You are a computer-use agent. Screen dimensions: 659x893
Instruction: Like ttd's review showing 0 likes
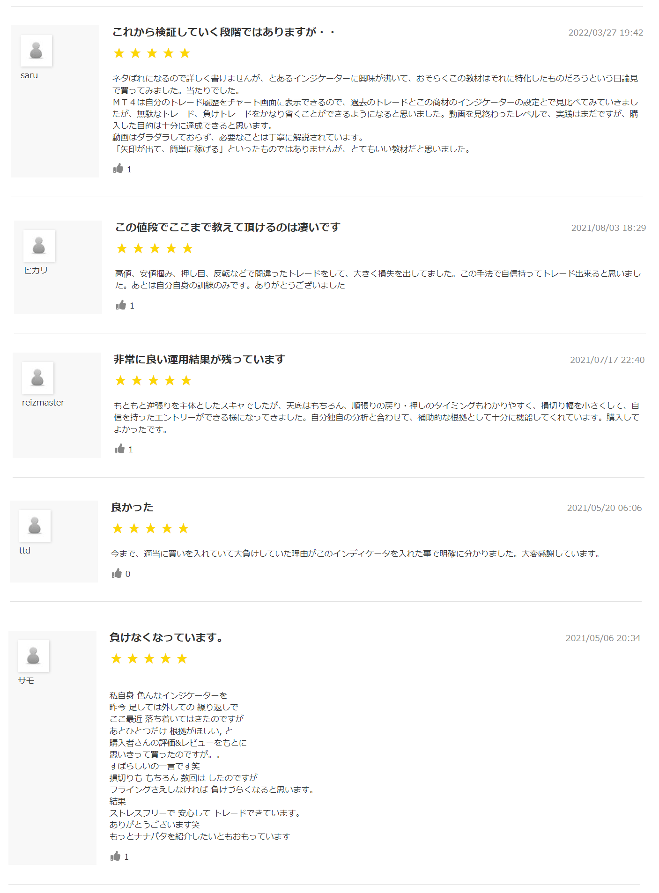pyautogui.click(x=117, y=574)
